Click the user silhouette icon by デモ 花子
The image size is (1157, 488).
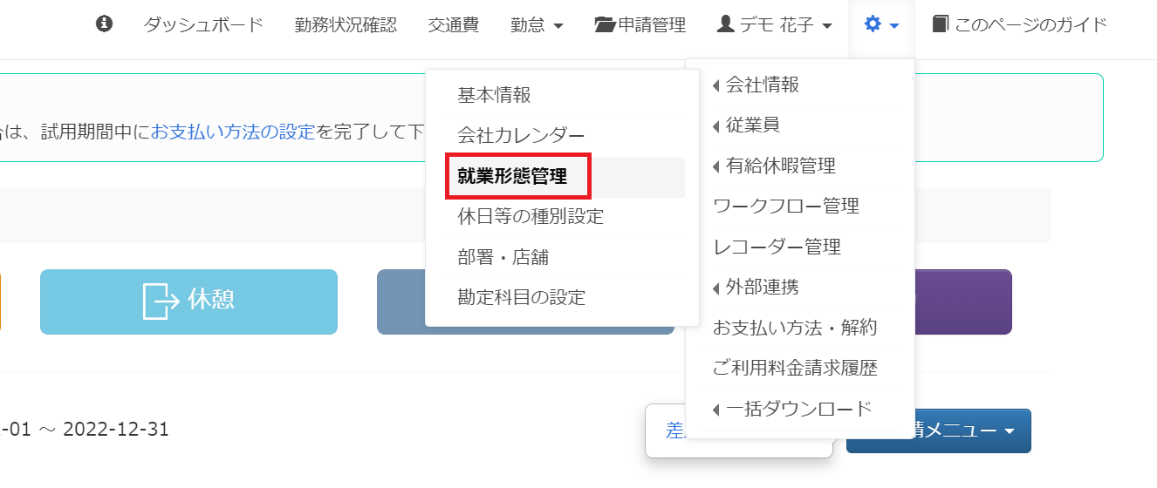(725, 24)
